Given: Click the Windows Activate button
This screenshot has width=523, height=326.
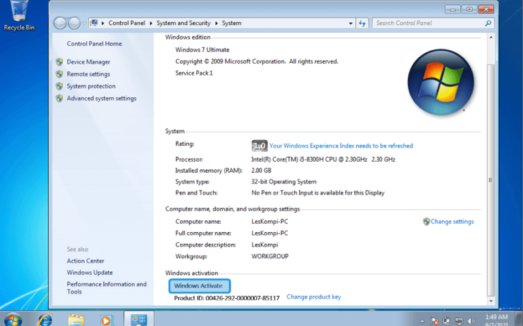Looking at the screenshot, I should pyautogui.click(x=199, y=286).
